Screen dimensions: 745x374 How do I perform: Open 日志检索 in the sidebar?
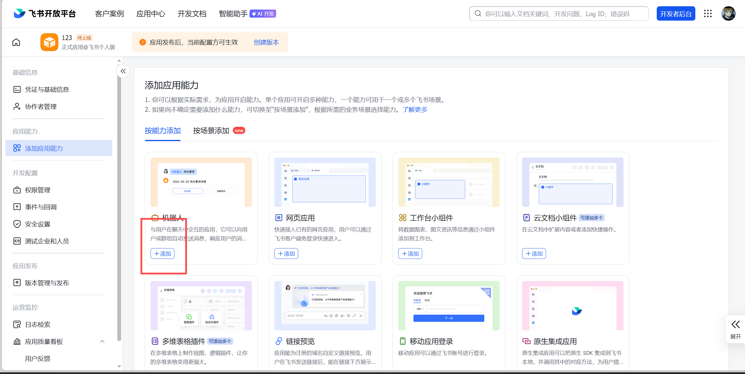pyautogui.click(x=37, y=324)
